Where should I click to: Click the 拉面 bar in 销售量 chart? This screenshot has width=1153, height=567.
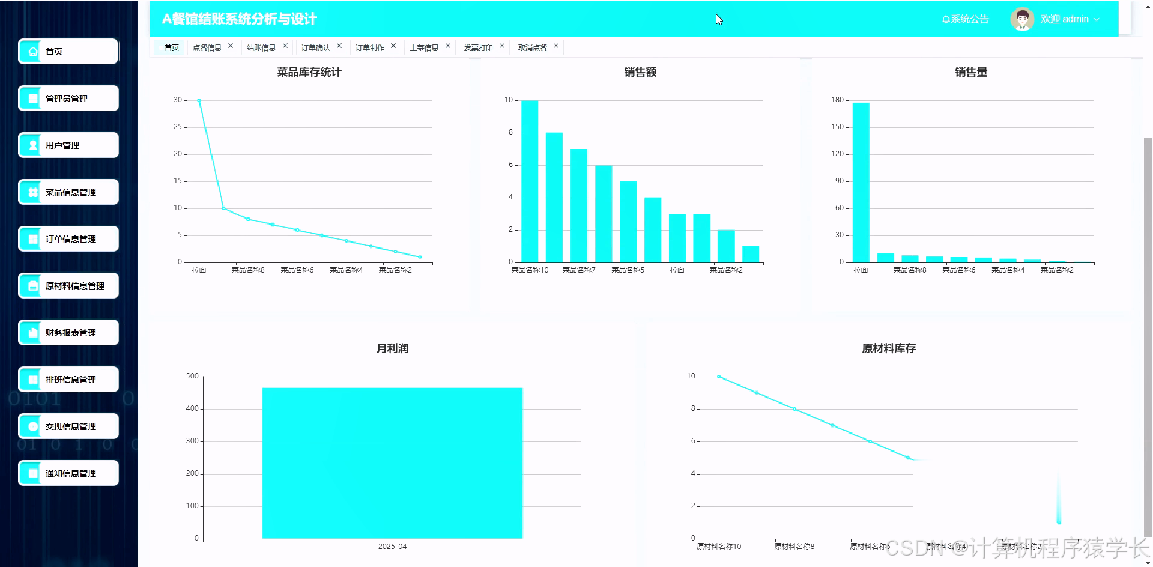(861, 183)
